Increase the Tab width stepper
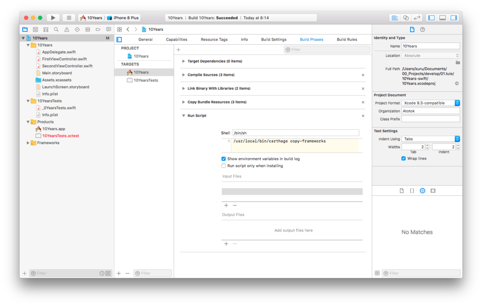This screenshot has height=306, width=482. 427,146
